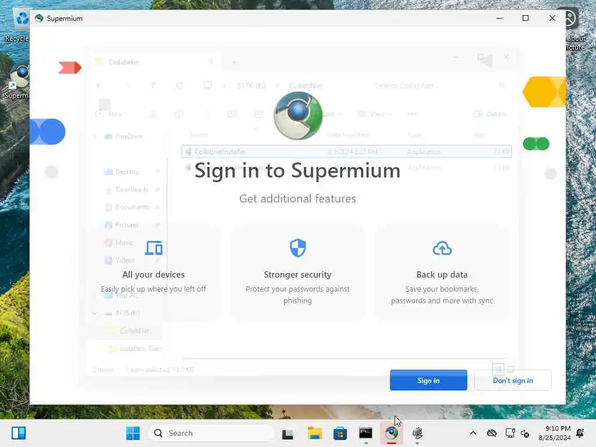Click the installer icon right of Supermium in the taskbar

pyautogui.click(x=417, y=433)
